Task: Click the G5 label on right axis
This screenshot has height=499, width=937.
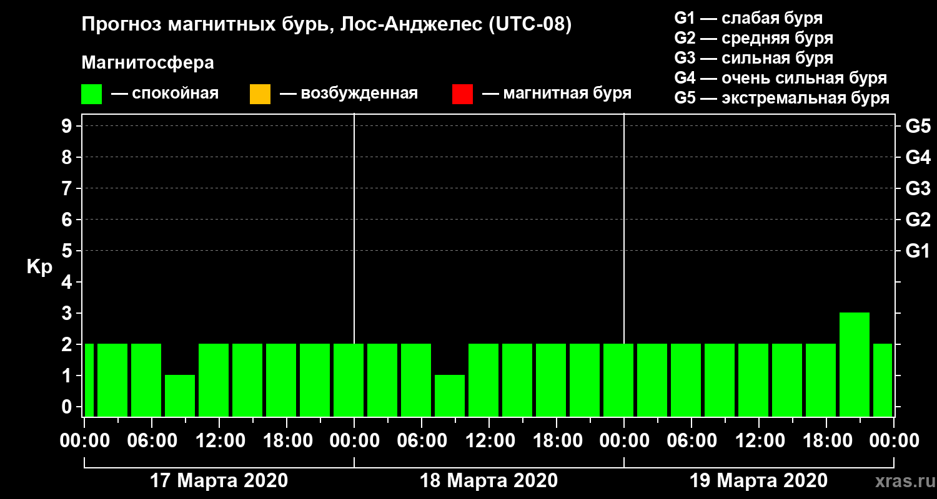Action: (x=918, y=126)
